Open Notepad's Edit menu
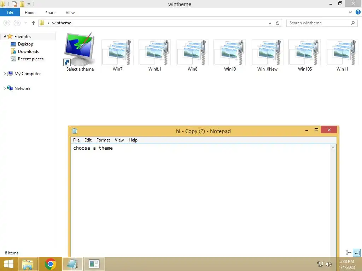The width and height of the screenshot is (362, 271). click(88, 140)
